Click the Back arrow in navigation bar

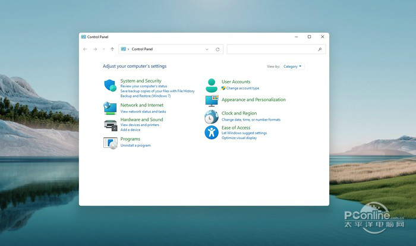pyautogui.click(x=85, y=49)
